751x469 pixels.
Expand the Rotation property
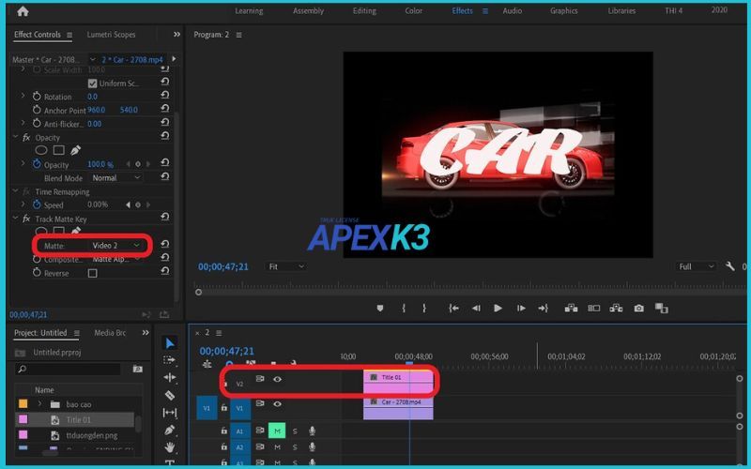23,96
